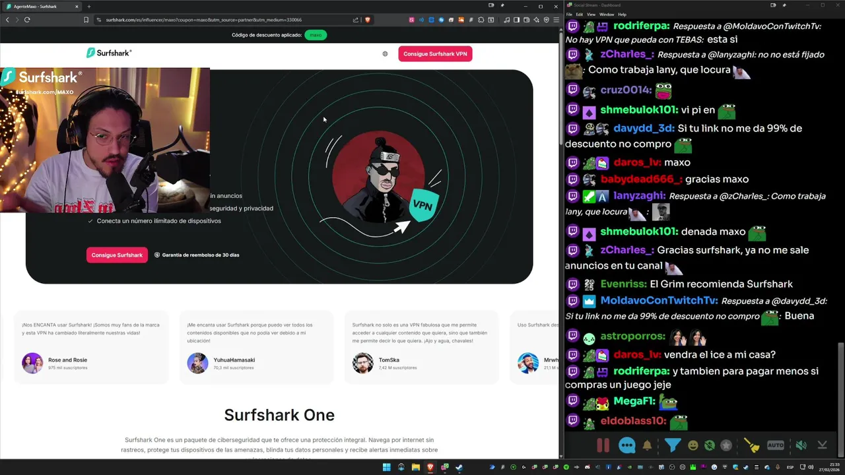Click the Surfshark One heading
Viewport: 845px width, 475px height.
pyautogui.click(x=279, y=415)
